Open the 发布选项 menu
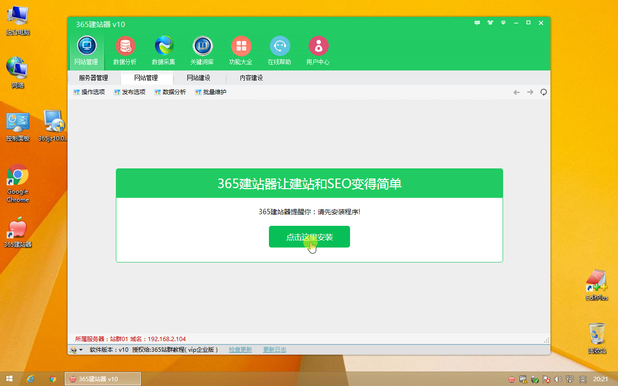 pyautogui.click(x=130, y=92)
